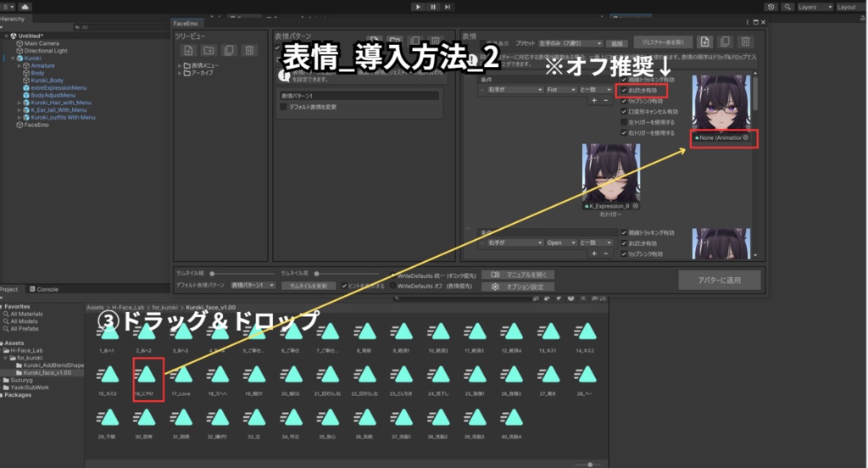Toggle リップシンク有効 in the Fist expression
868x468 pixels.
(x=624, y=101)
